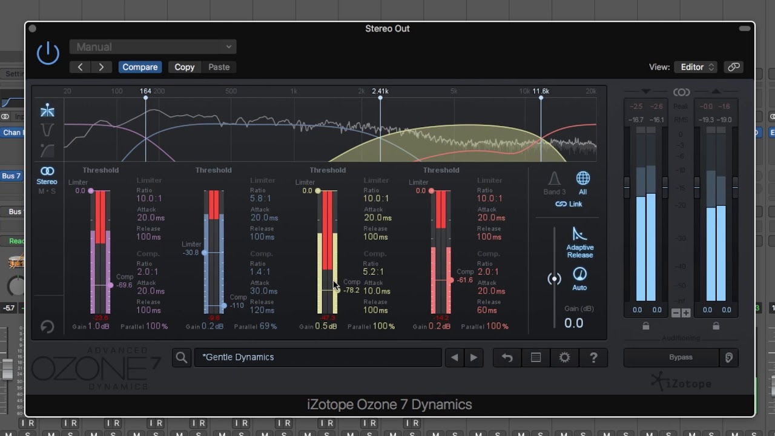Viewport: 775px width, 436px height.
Task: Click band 2 compressor attack 30.0ms
Action: click(x=264, y=291)
